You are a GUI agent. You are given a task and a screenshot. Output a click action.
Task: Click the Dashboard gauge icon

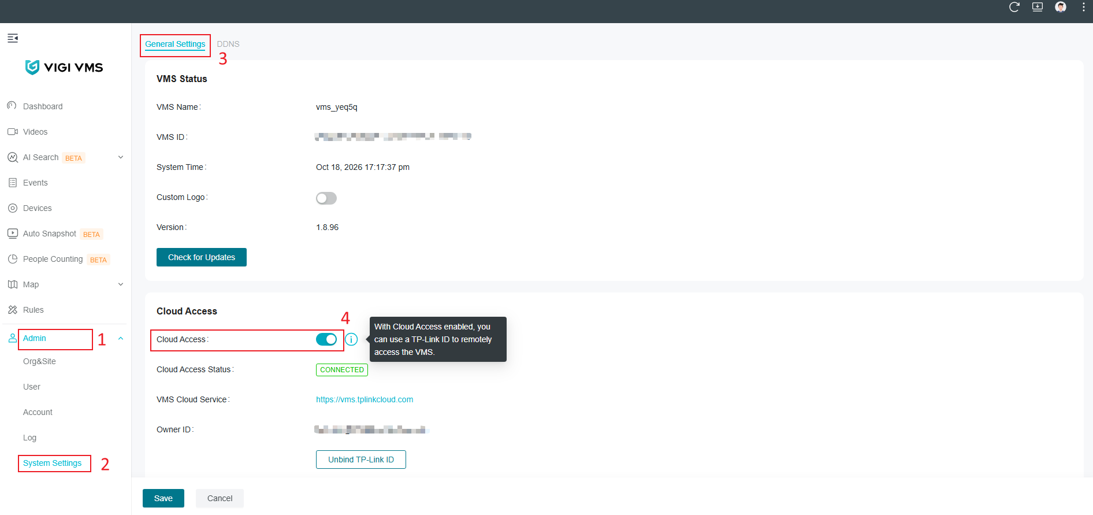[x=12, y=106]
